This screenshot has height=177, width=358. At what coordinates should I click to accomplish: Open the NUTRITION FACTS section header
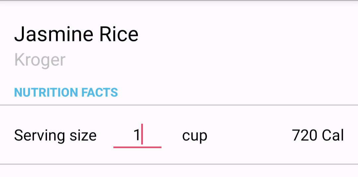(66, 92)
